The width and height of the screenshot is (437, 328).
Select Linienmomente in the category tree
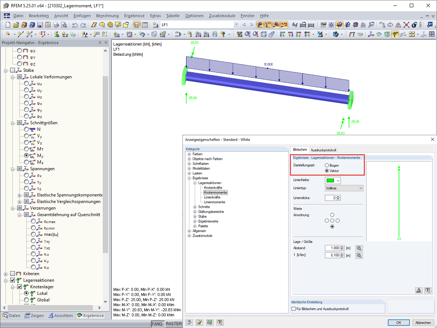(214, 202)
